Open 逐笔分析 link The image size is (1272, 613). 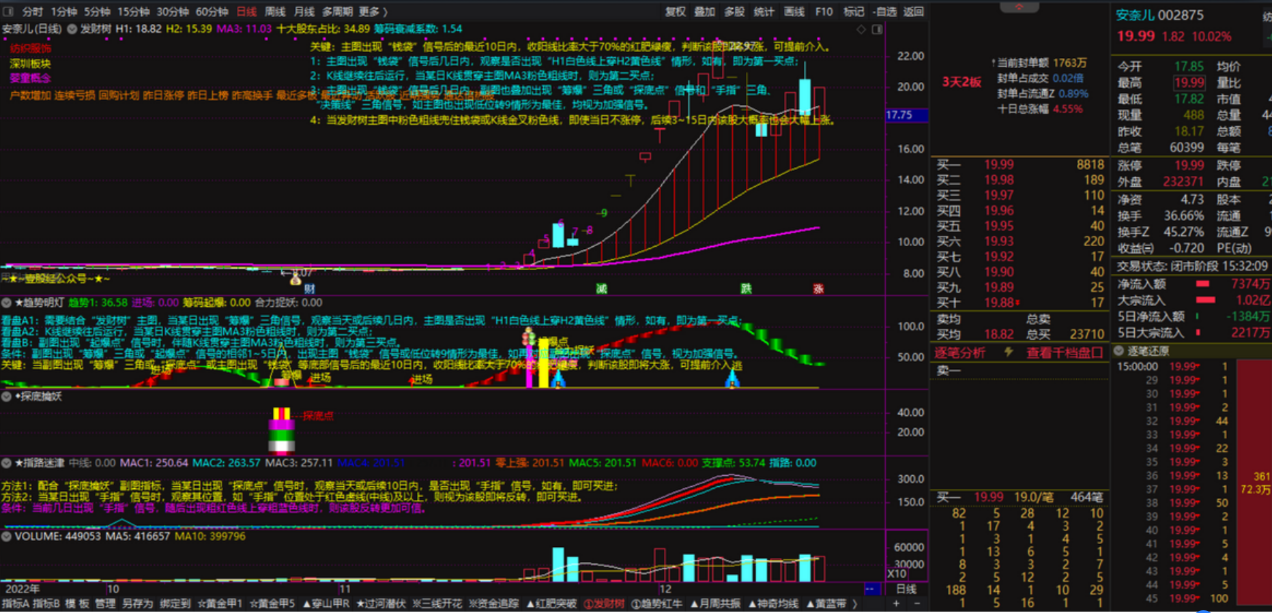pyautogui.click(x=959, y=353)
